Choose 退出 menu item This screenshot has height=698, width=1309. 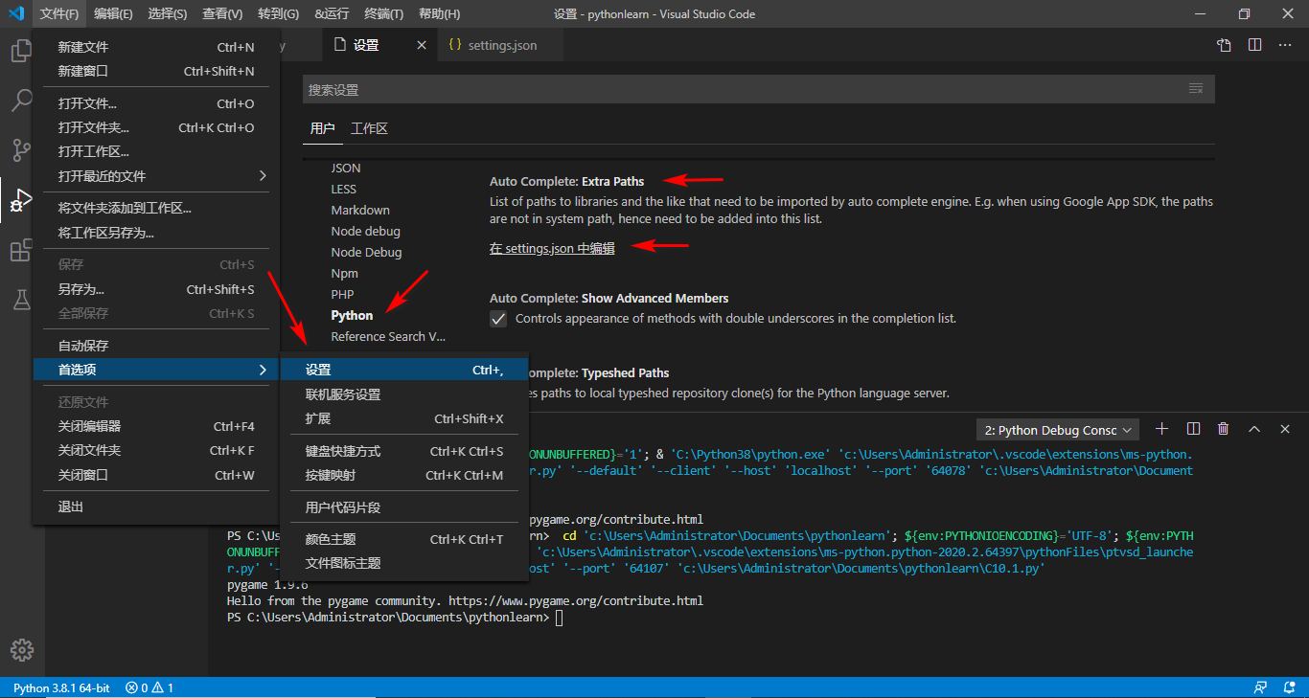pos(155,507)
